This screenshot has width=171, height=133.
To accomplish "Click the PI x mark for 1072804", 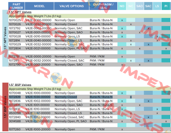I will point(166,49).
